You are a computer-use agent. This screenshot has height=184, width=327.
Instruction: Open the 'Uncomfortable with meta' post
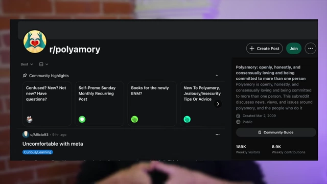click(53, 144)
